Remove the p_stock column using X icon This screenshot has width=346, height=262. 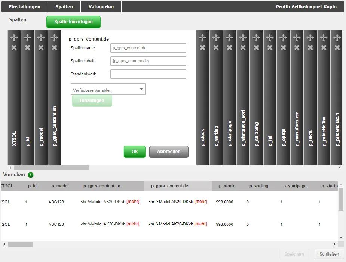click(203, 47)
